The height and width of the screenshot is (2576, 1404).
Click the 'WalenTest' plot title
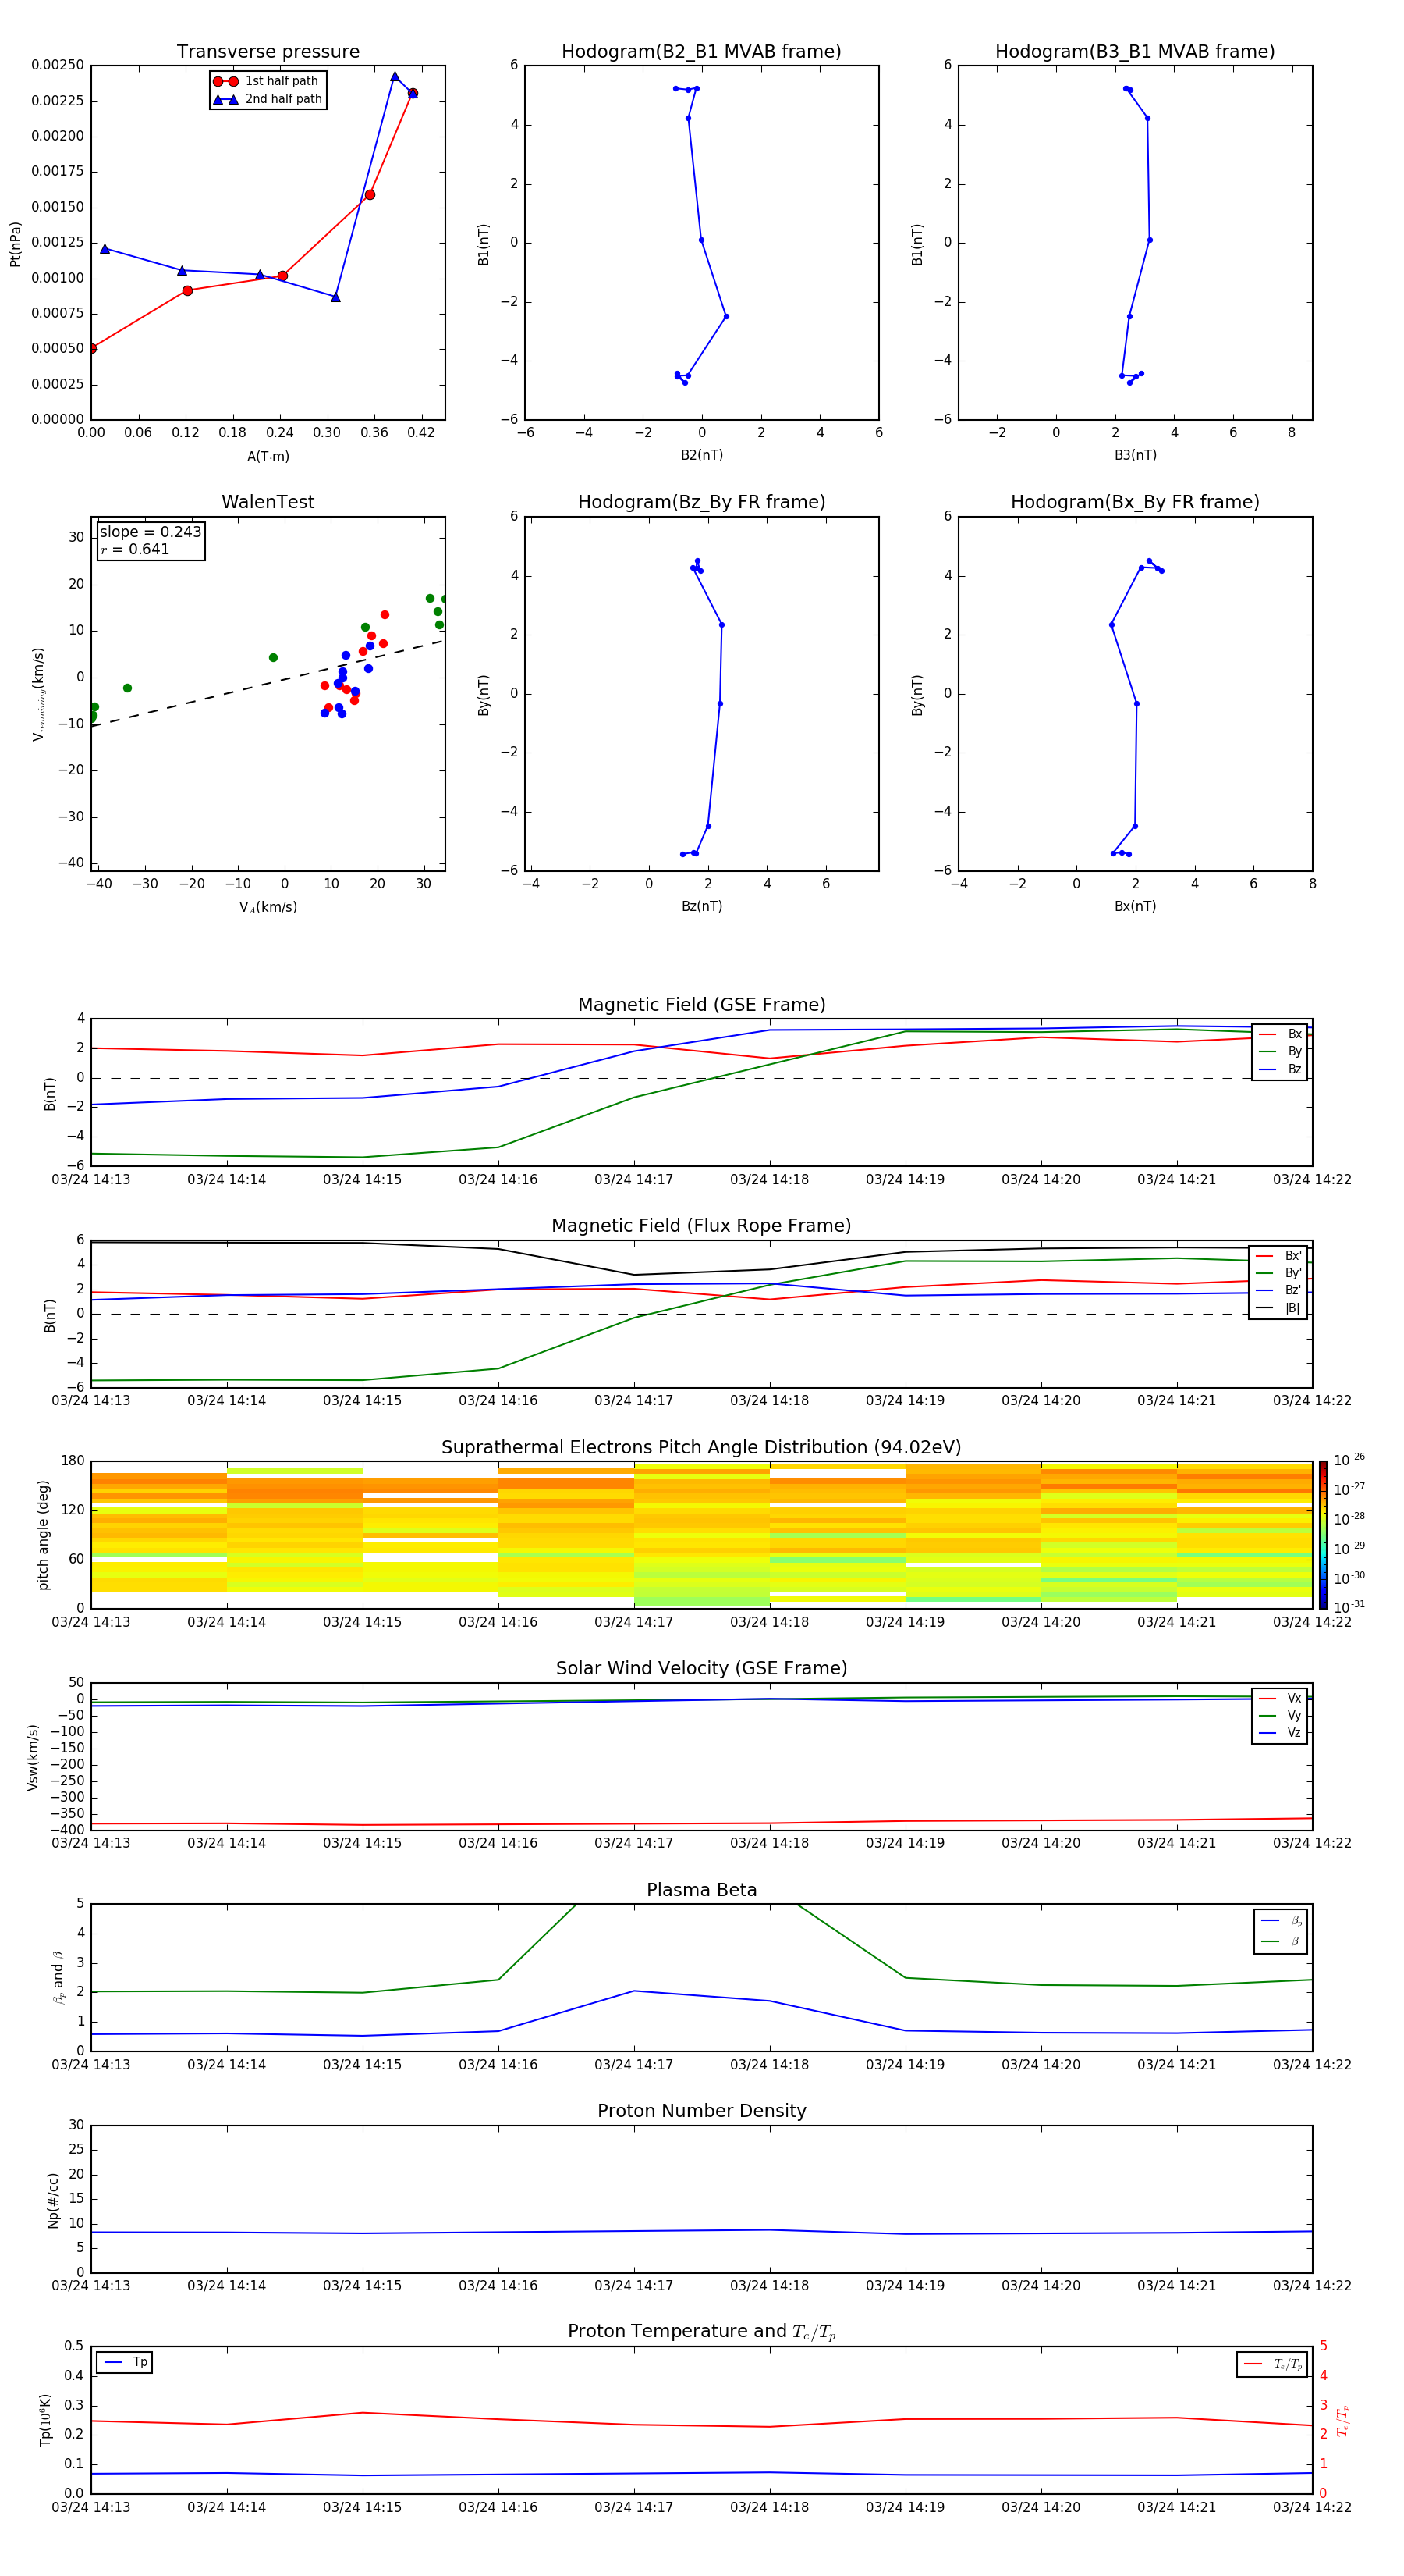[268, 502]
